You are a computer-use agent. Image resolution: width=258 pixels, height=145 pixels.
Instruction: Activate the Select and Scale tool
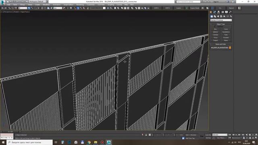coord(48,8)
